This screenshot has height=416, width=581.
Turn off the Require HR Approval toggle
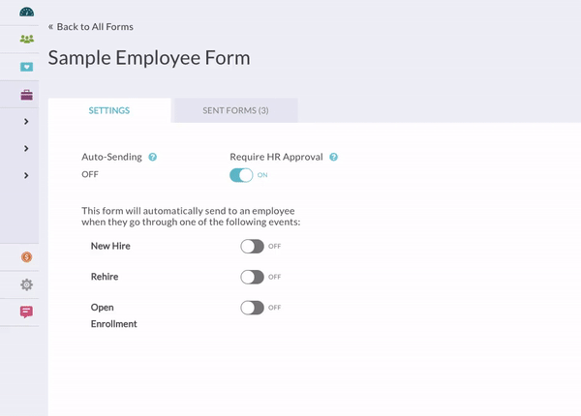coord(241,175)
